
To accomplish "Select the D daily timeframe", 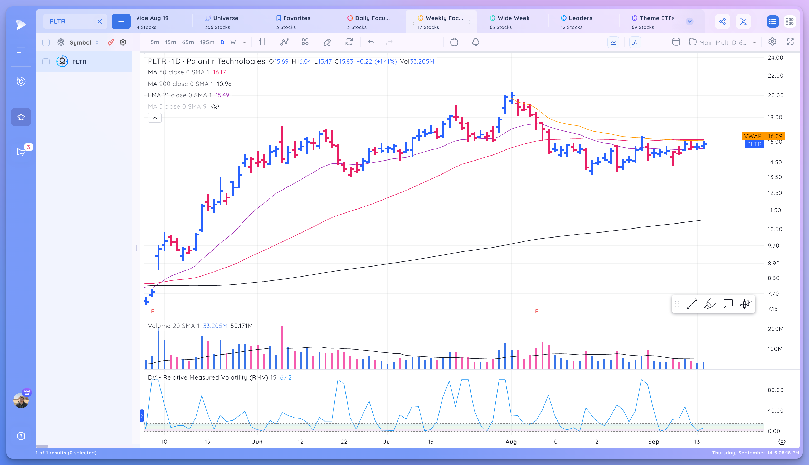I will 222,42.
